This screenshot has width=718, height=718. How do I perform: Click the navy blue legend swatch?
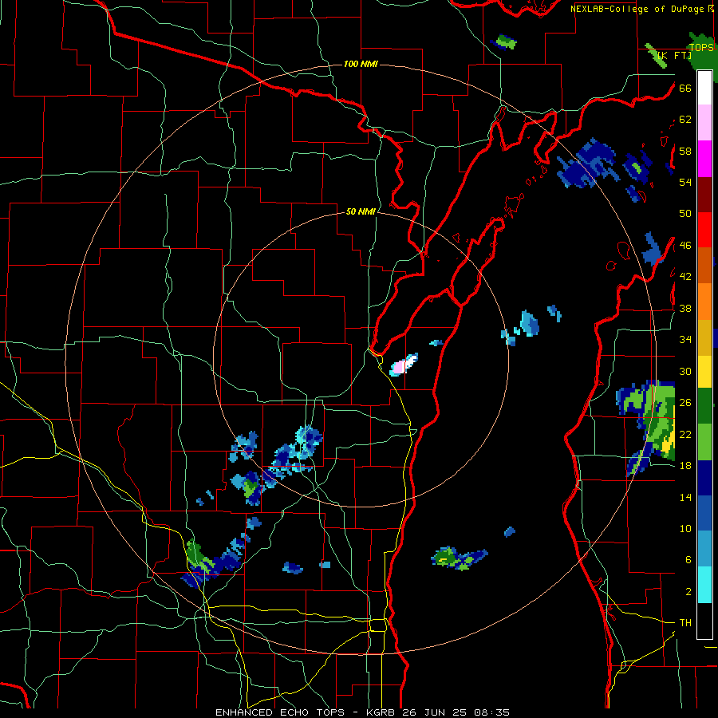pyautogui.click(x=704, y=478)
